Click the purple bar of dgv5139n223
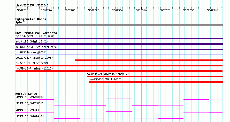Screen dimensions: 230x122 coord(119,49)
